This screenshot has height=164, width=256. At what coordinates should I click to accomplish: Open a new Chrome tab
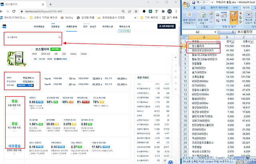51,4
